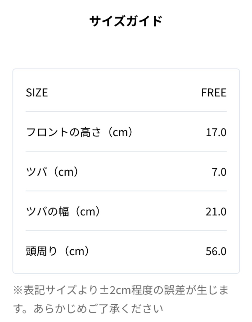Viewport: 252px width, 322px height.
Task: Select the フロントの高さ（cm） row label
Action: 79,132
